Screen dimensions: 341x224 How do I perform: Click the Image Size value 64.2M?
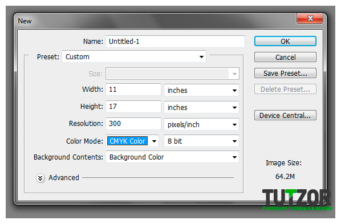[285, 176]
